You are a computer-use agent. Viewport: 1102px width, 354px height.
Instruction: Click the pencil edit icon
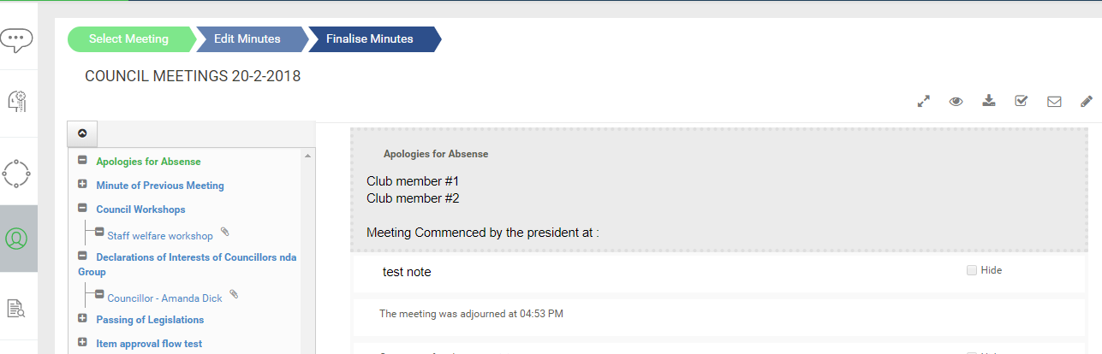(x=1086, y=101)
